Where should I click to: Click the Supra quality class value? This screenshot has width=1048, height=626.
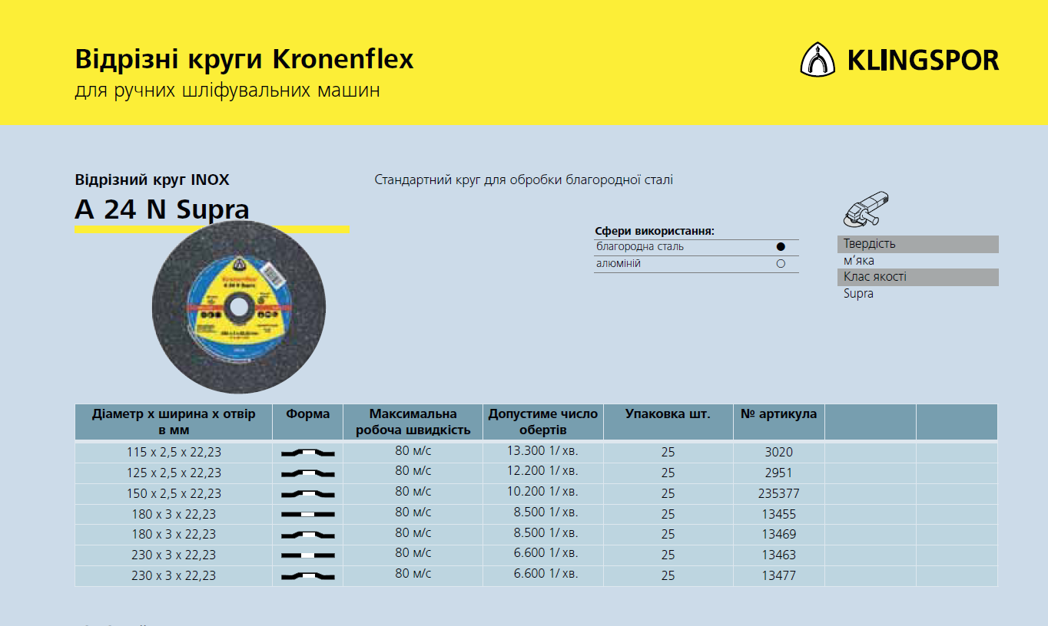(x=858, y=294)
